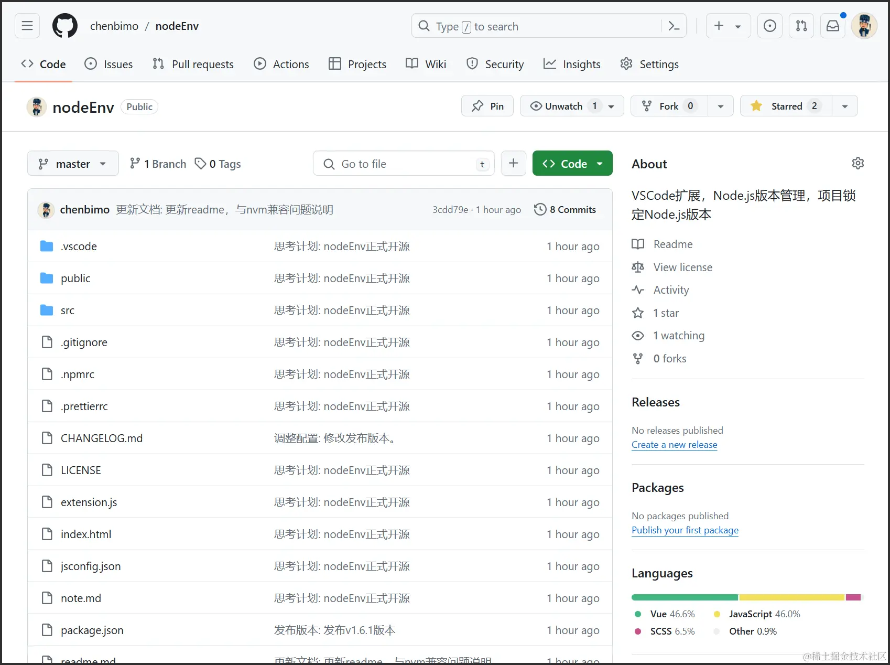The width and height of the screenshot is (890, 665).
Task: Open the Projects tab
Action: tap(357, 64)
